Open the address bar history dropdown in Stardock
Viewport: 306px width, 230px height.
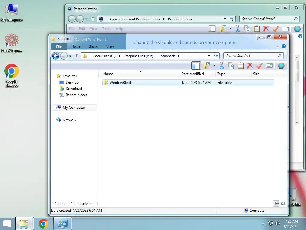coord(209,56)
